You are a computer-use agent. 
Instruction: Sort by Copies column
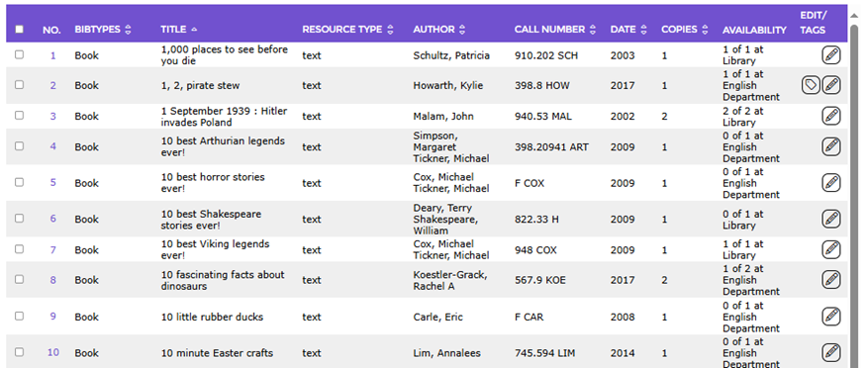(x=685, y=30)
